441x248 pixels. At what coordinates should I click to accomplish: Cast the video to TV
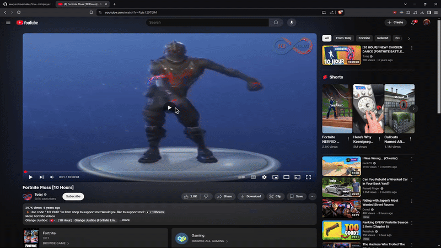pyautogui.click(x=297, y=177)
